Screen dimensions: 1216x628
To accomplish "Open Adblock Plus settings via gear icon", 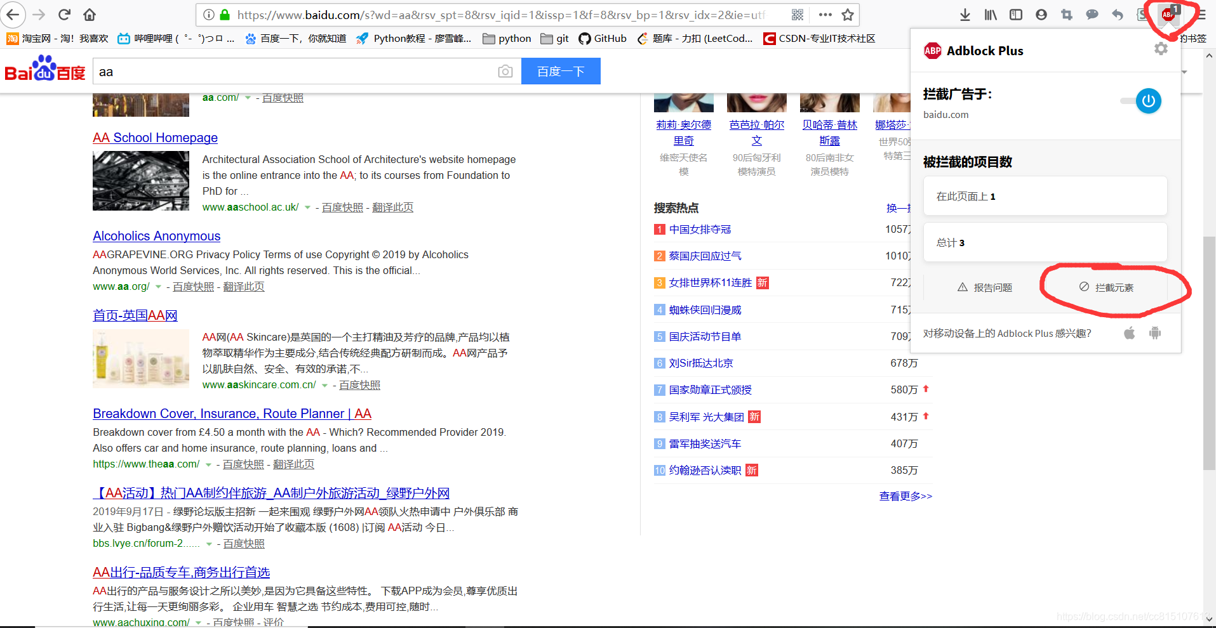I will (1161, 49).
